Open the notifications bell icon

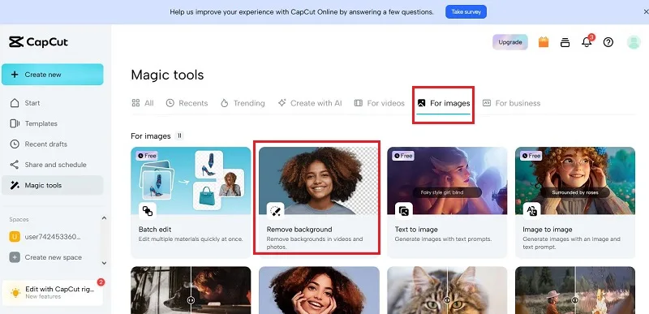587,42
